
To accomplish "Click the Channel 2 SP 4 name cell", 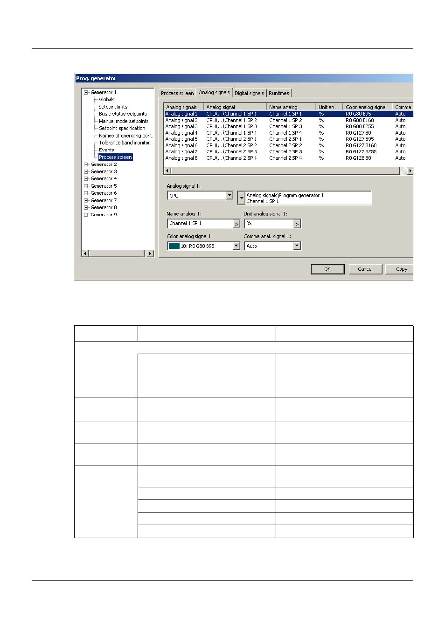I will click(x=285, y=158).
